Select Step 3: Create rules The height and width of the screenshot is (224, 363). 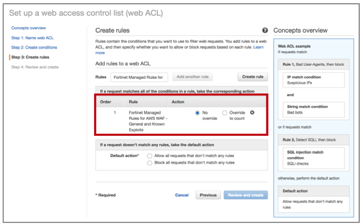31,57
